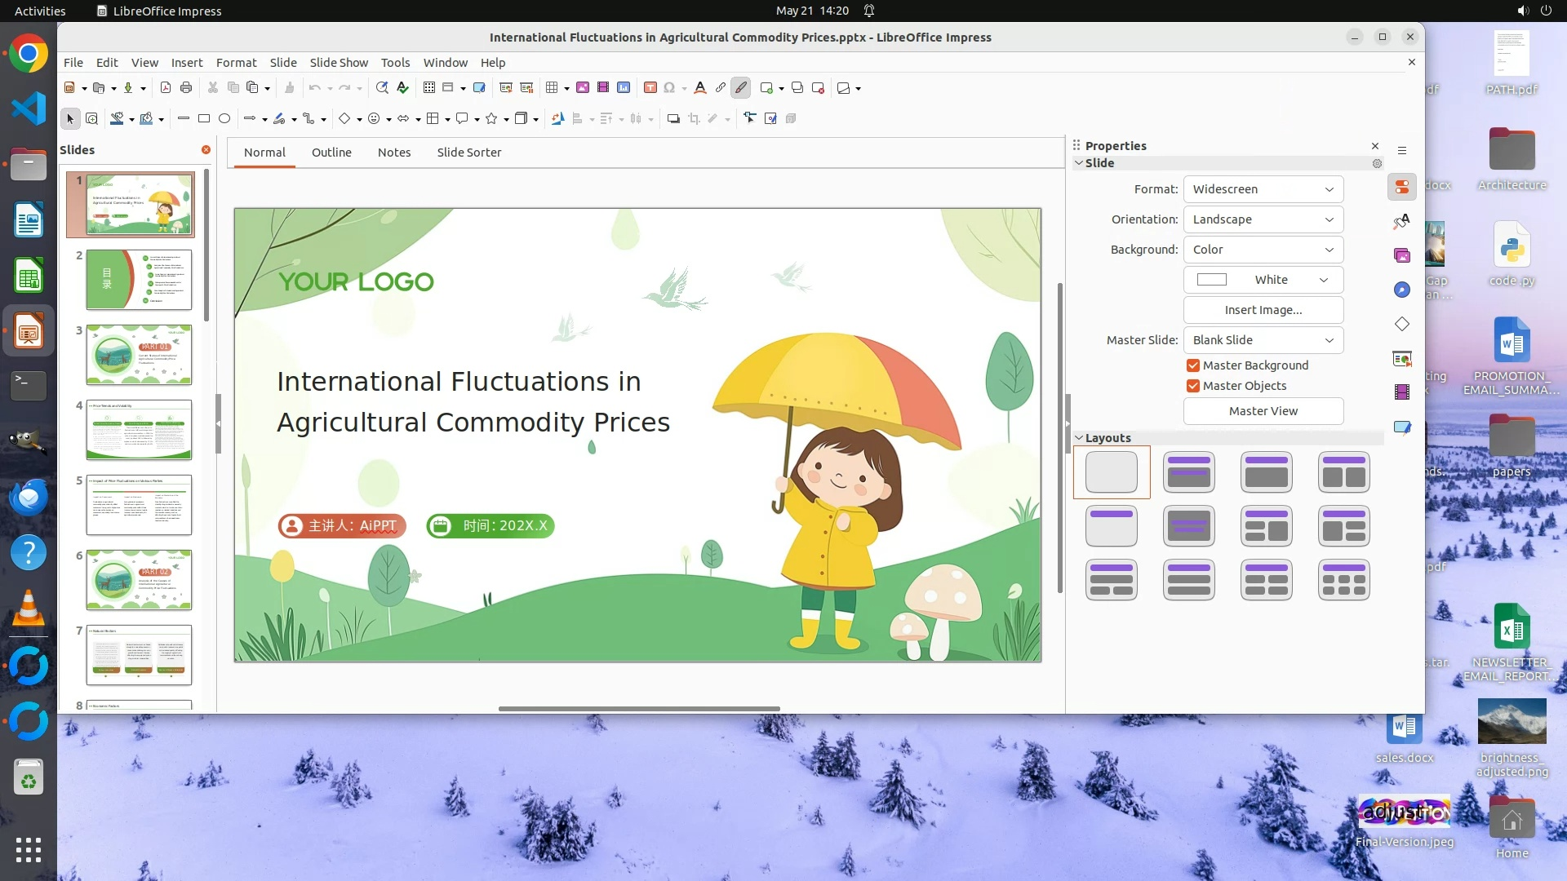The image size is (1567, 881).
Task: Uncheck the Master Background checkbox
Action: point(1193,365)
